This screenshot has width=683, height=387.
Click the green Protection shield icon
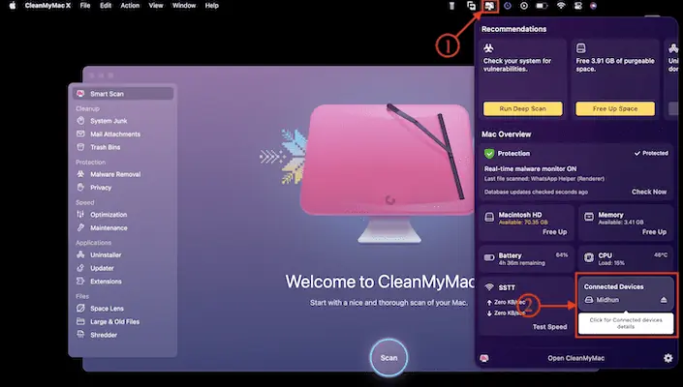[x=489, y=154]
